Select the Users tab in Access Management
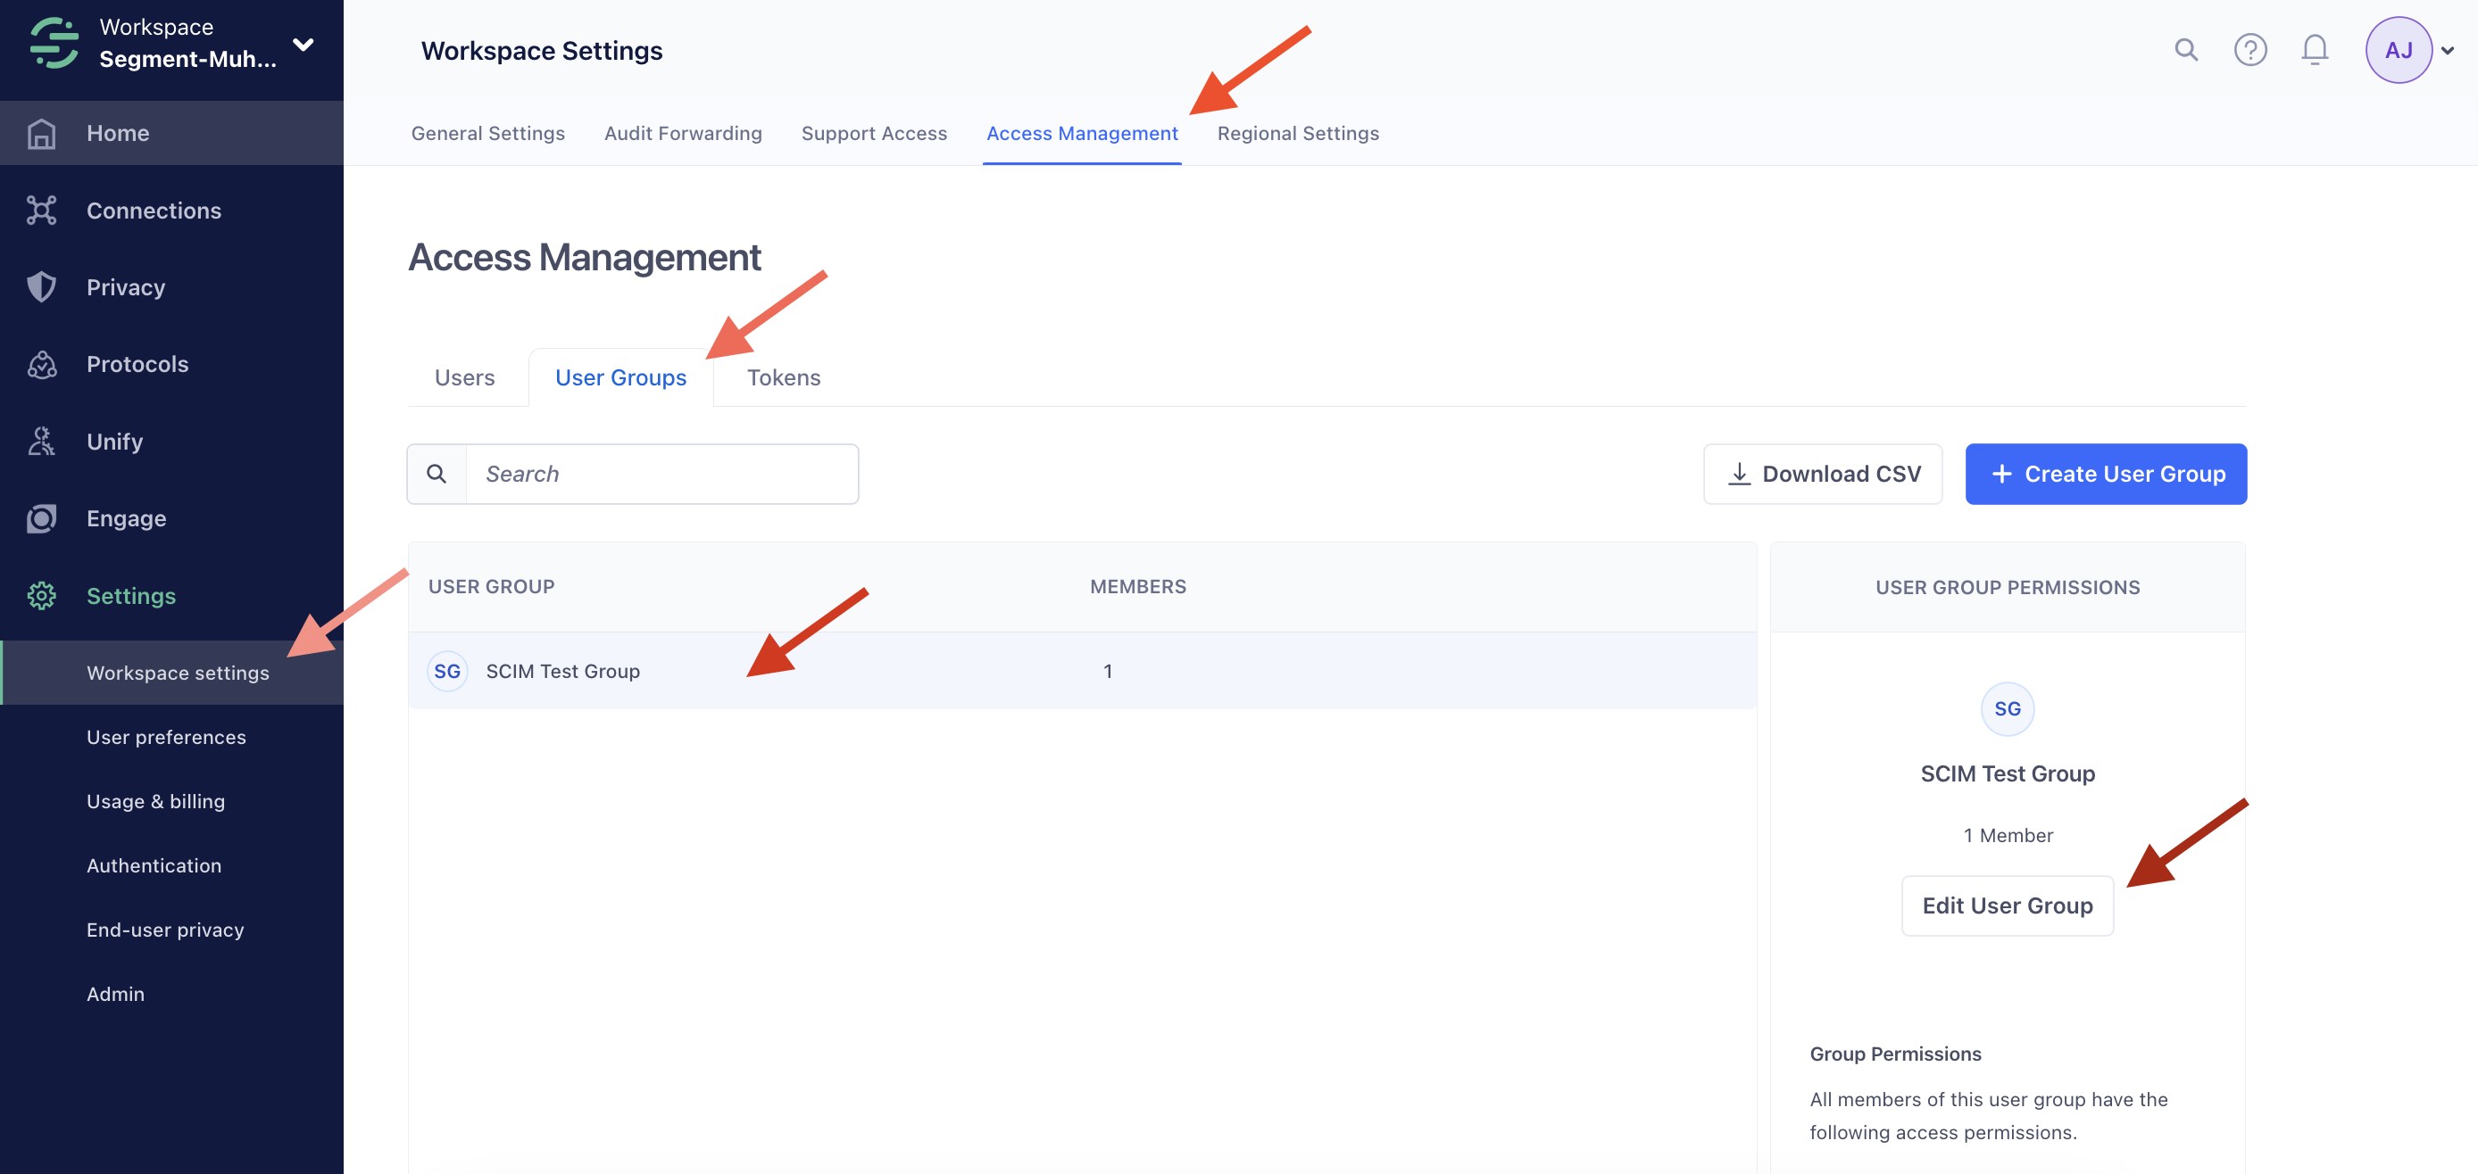Screen dimensions: 2478x1174 click(x=464, y=376)
